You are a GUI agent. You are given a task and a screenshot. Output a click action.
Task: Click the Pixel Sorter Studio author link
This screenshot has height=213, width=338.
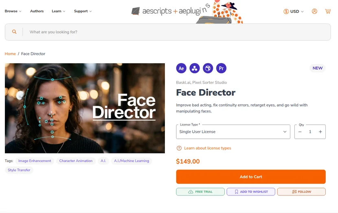[x=210, y=83]
